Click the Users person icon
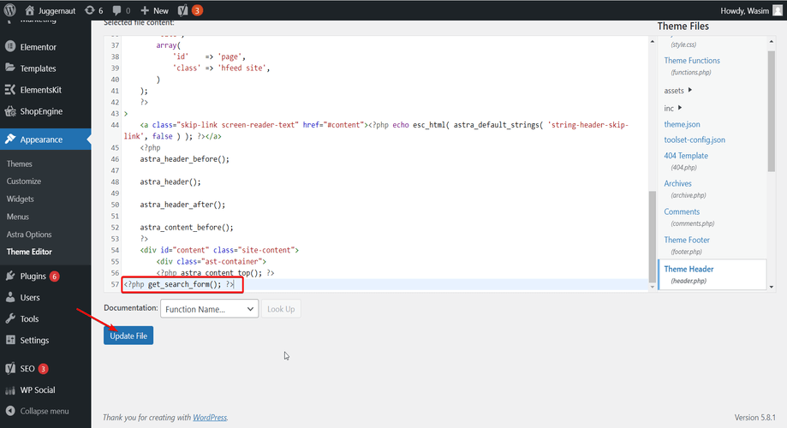Screen dimensions: 787x428 [x=10, y=297]
